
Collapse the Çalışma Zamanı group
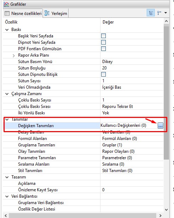coord(7,94)
